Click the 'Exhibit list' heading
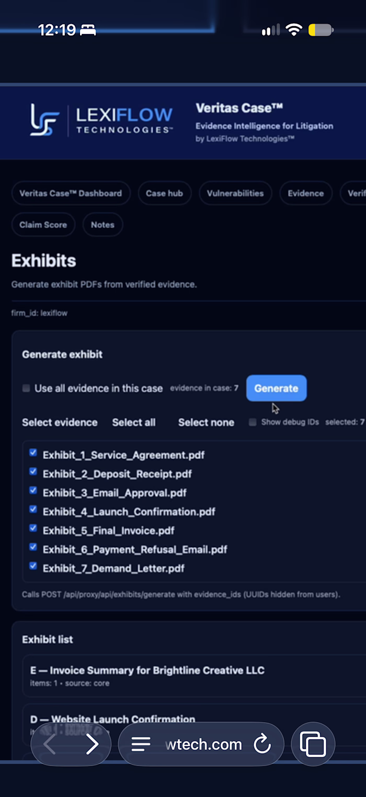Screen dimensions: 366x797 click(48, 639)
